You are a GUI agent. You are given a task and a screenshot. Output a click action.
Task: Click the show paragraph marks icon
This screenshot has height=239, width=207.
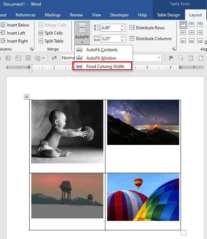pos(54,58)
